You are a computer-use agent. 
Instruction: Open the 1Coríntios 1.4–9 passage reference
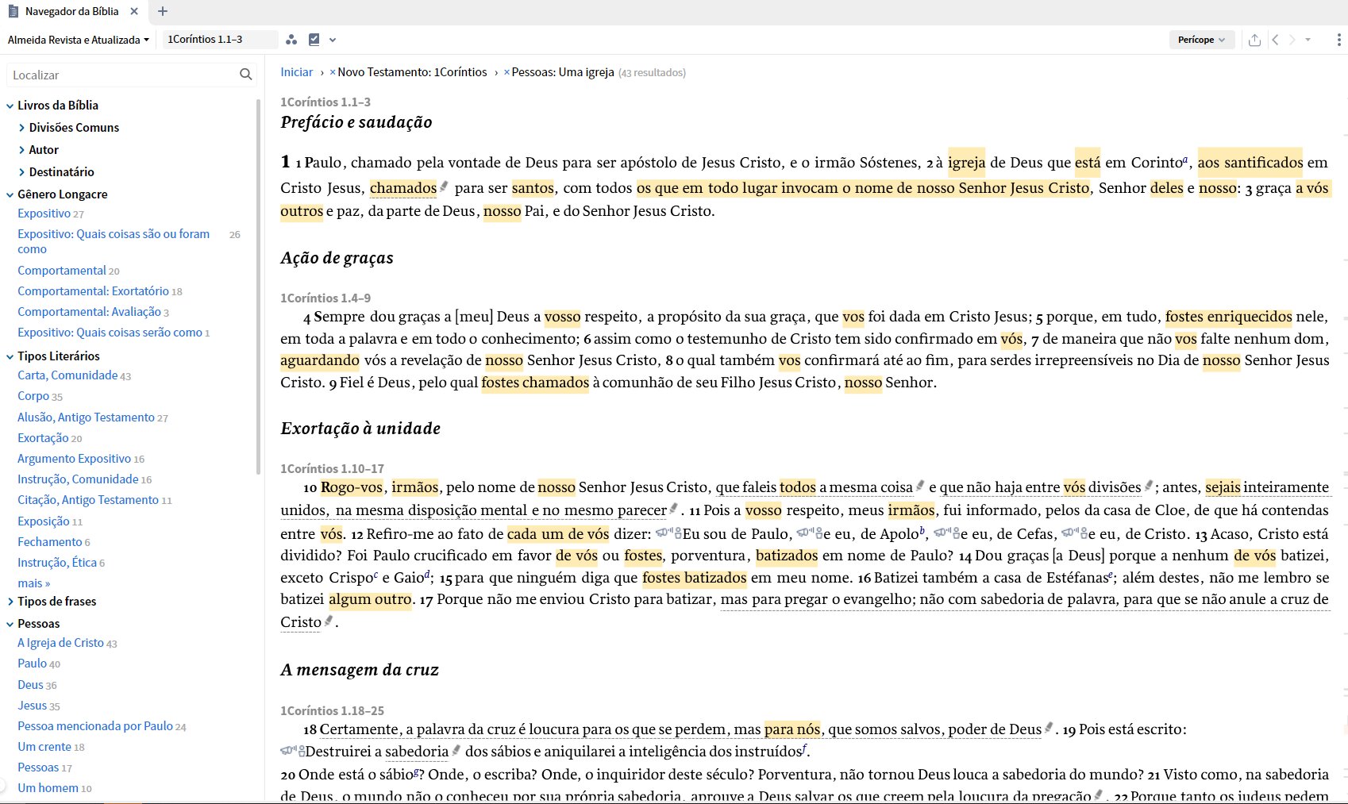click(x=325, y=298)
